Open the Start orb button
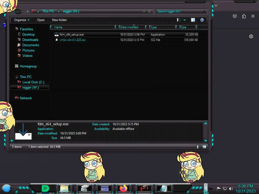Screen dimensions: 259x194 (7, 188)
